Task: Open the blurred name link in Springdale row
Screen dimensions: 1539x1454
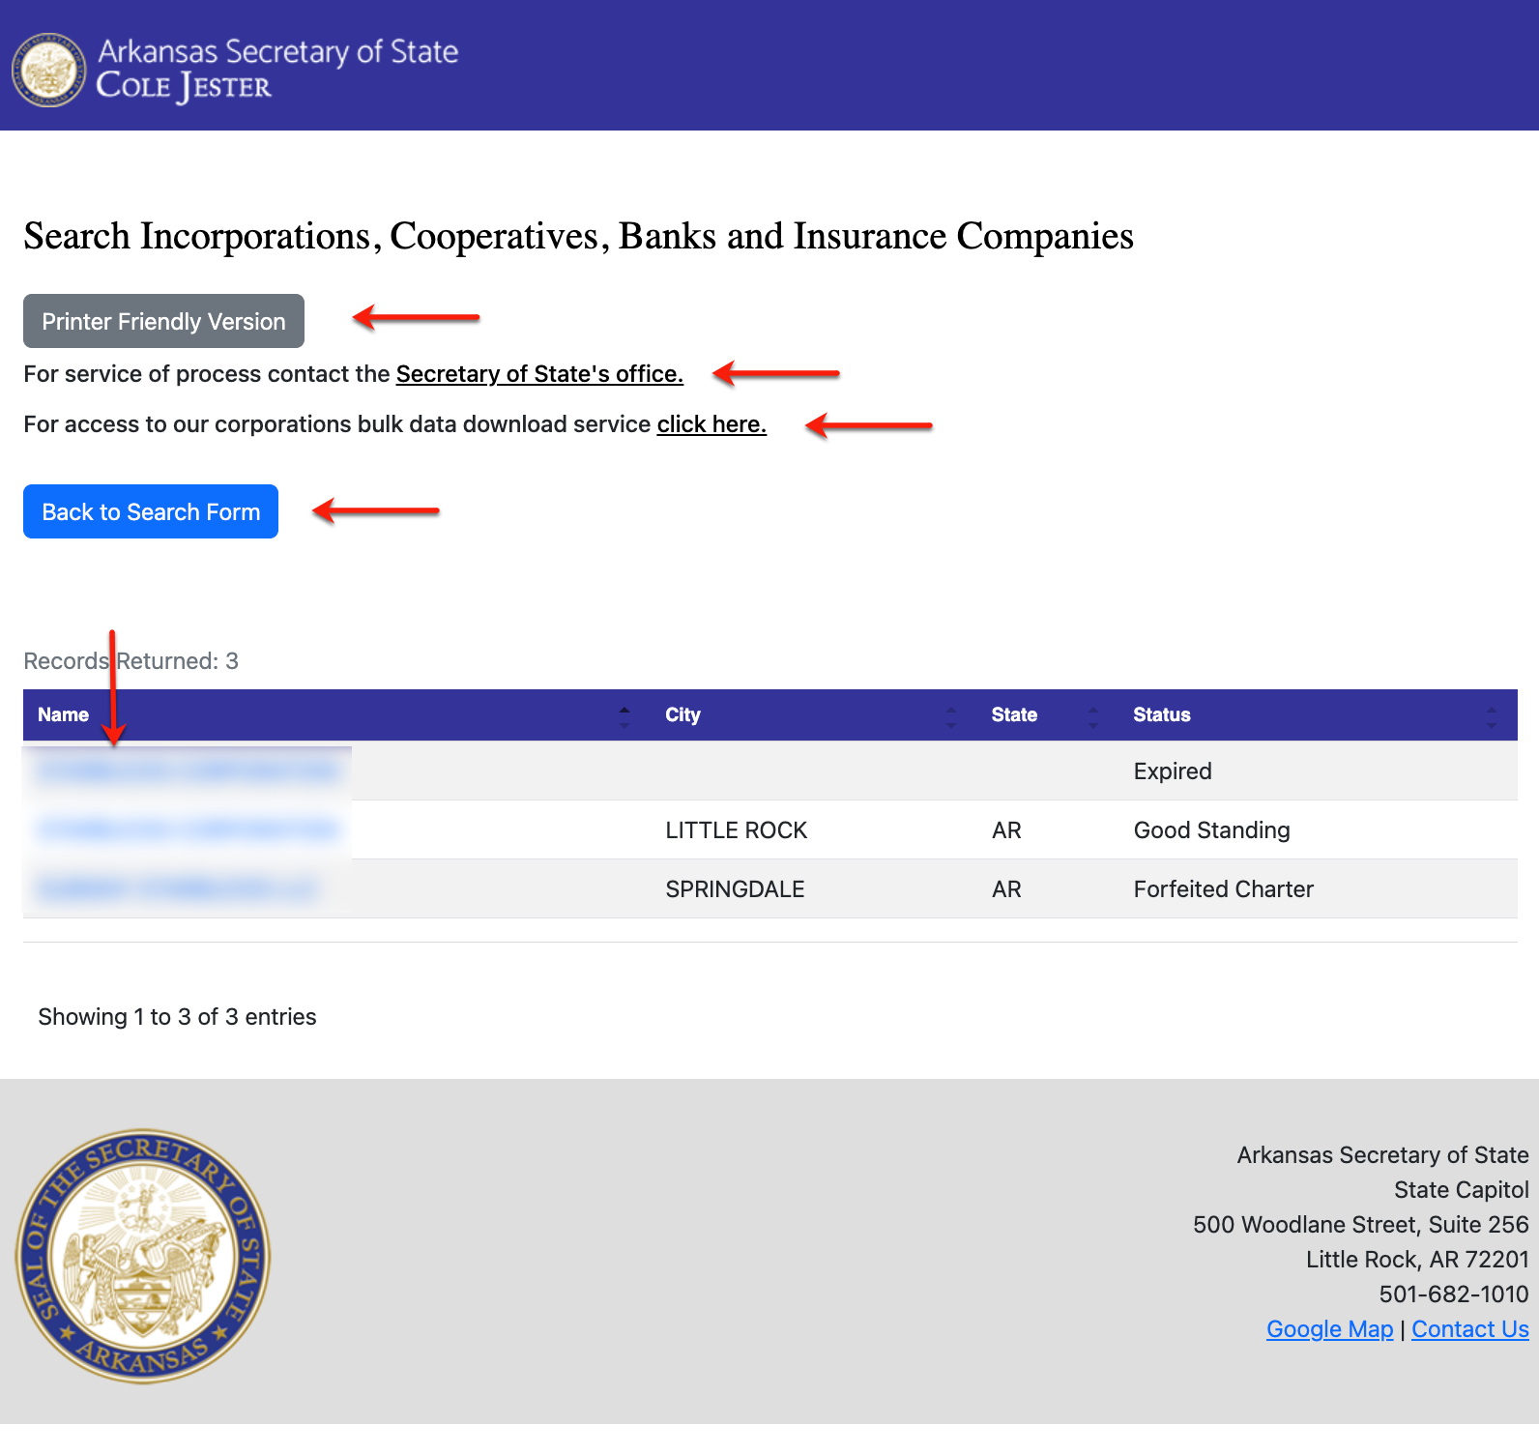Action: coord(178,888)
